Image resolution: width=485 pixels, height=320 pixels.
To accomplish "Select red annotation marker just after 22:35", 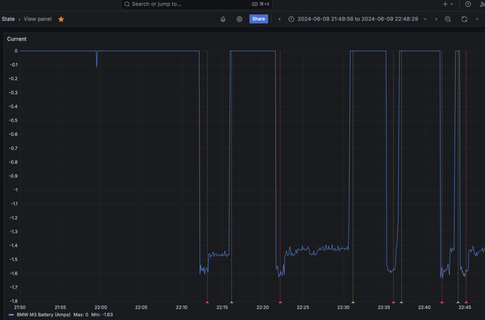I will coord(394,302).
